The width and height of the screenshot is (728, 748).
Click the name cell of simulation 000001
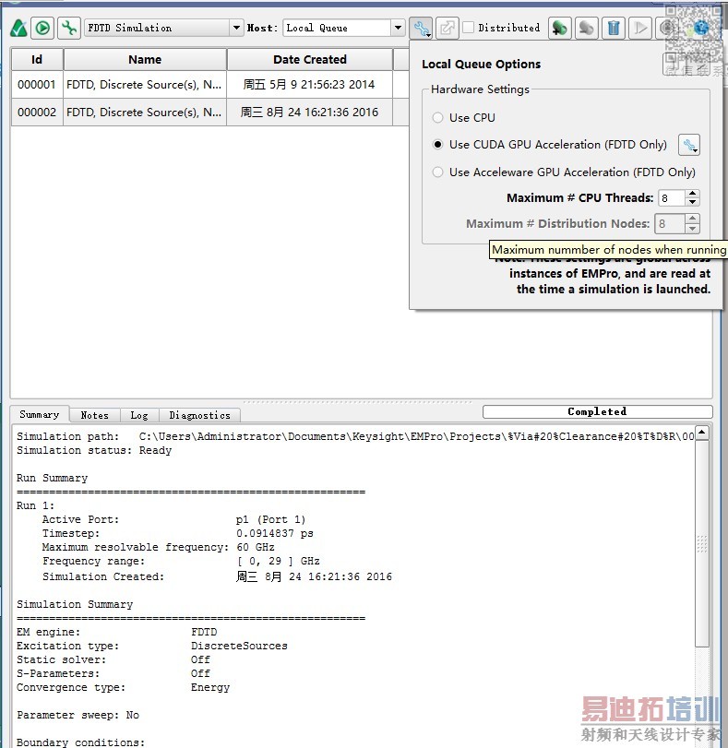click(x=145, y=85)
